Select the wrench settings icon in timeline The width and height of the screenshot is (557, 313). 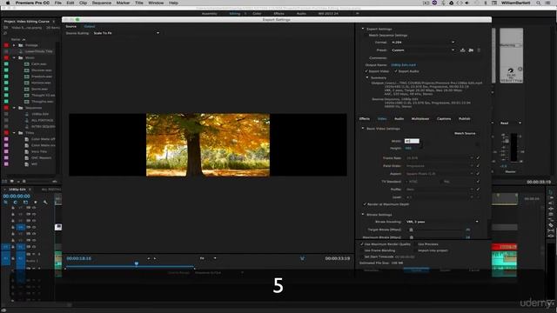click(45, 202)
